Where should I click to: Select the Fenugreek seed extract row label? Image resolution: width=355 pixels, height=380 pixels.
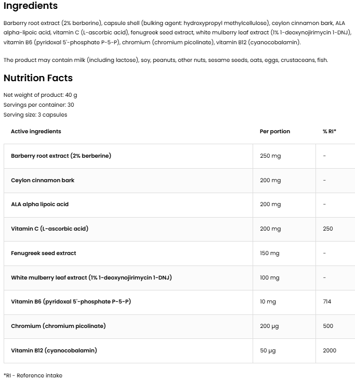click(44, 253)
